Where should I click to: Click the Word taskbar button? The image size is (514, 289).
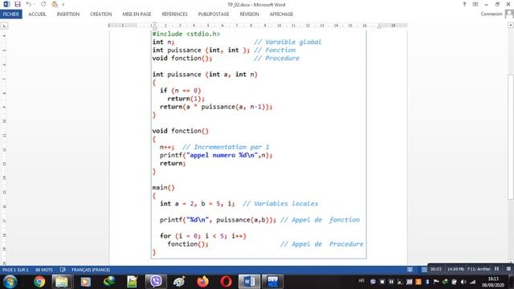coord(250,282)
